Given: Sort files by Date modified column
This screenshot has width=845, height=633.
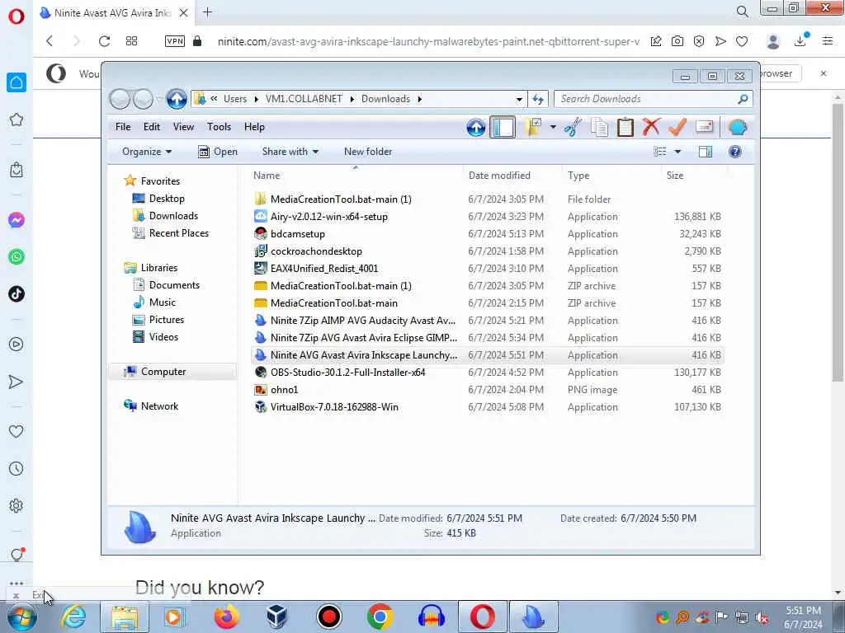Looking at the screenshot, I should 499,176.
